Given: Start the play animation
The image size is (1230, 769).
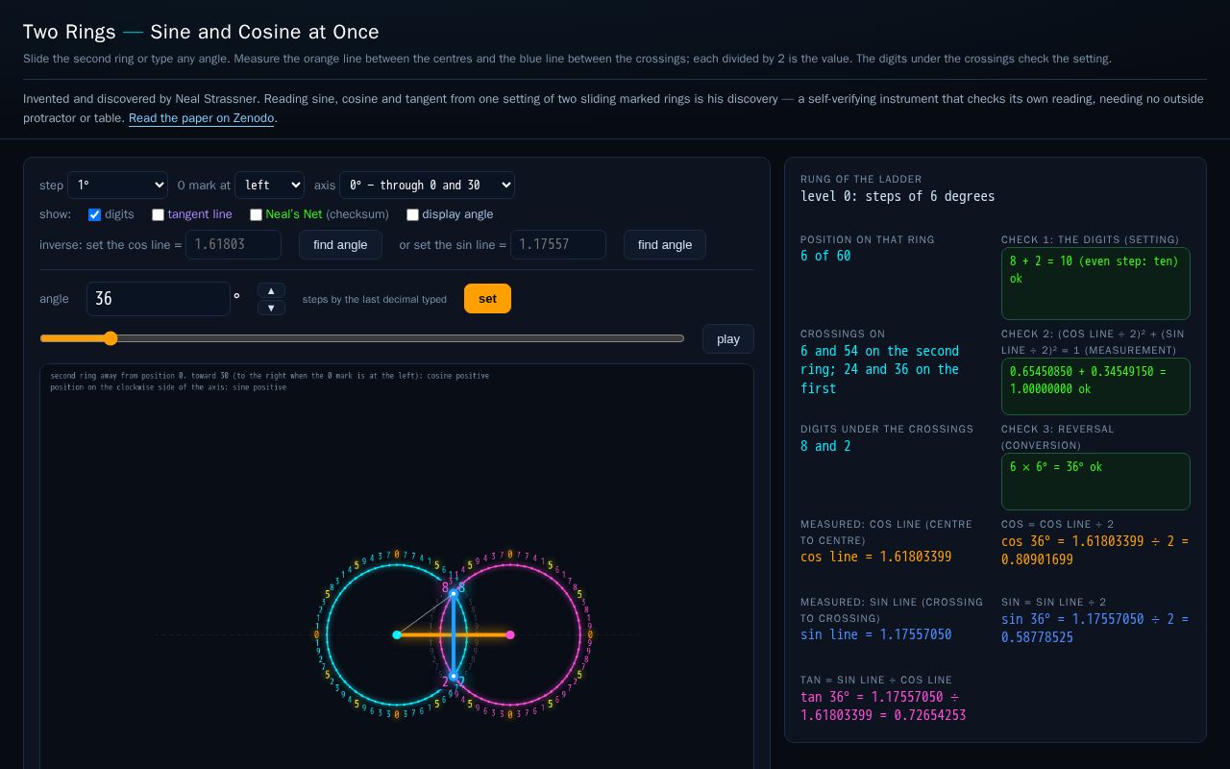Looking at the screenshot, I should [728, 338].
